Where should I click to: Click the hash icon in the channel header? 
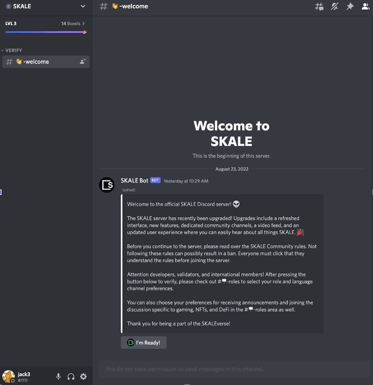tap(104, 6)
